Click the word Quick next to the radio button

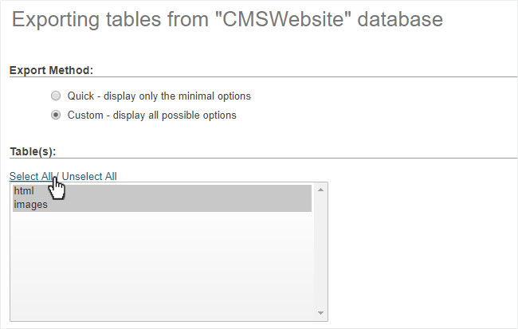pos(81,96)
